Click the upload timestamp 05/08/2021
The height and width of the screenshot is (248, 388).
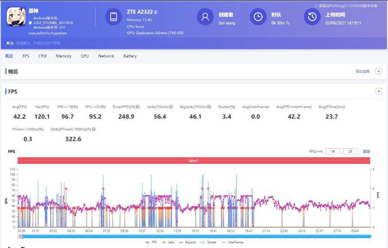pos(343,23)
